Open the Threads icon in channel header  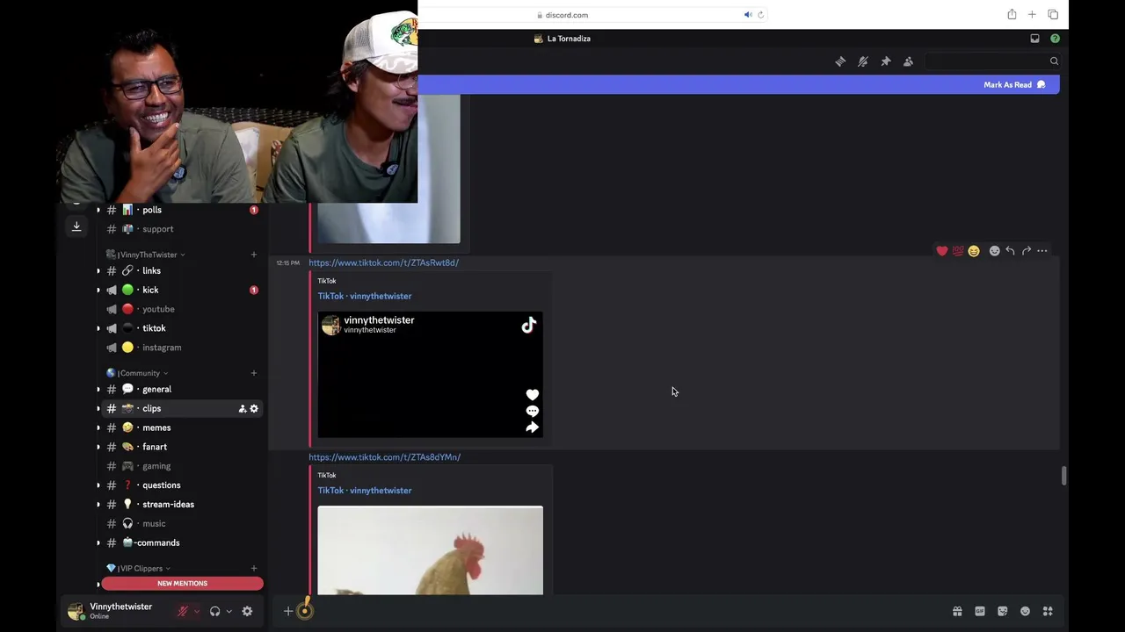point(840,61)
